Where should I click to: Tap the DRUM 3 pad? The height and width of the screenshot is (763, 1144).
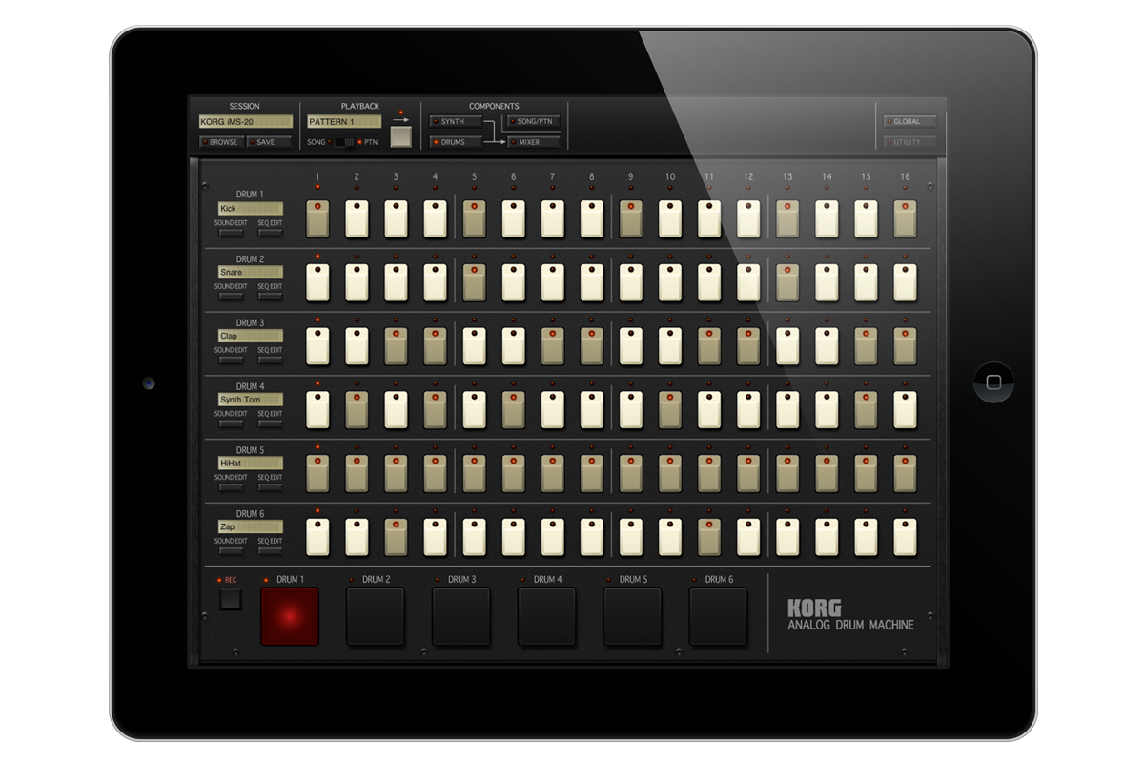coord(461,616)
